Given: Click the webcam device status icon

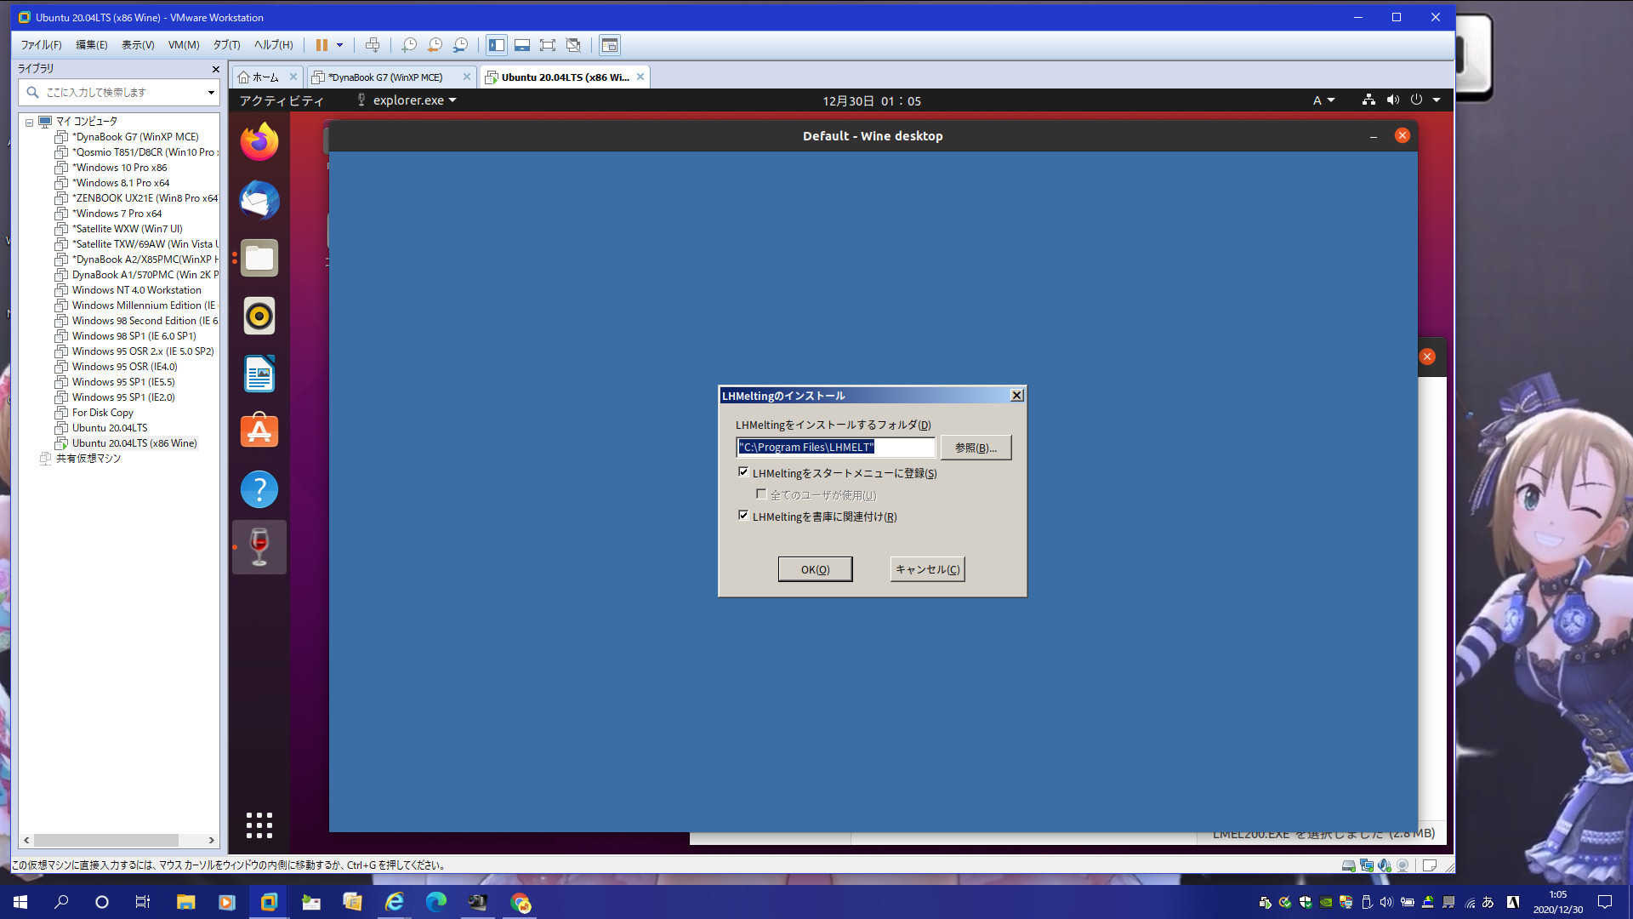Looking at the screenshot, I should pyautogui.click(x=1403, y=865).
